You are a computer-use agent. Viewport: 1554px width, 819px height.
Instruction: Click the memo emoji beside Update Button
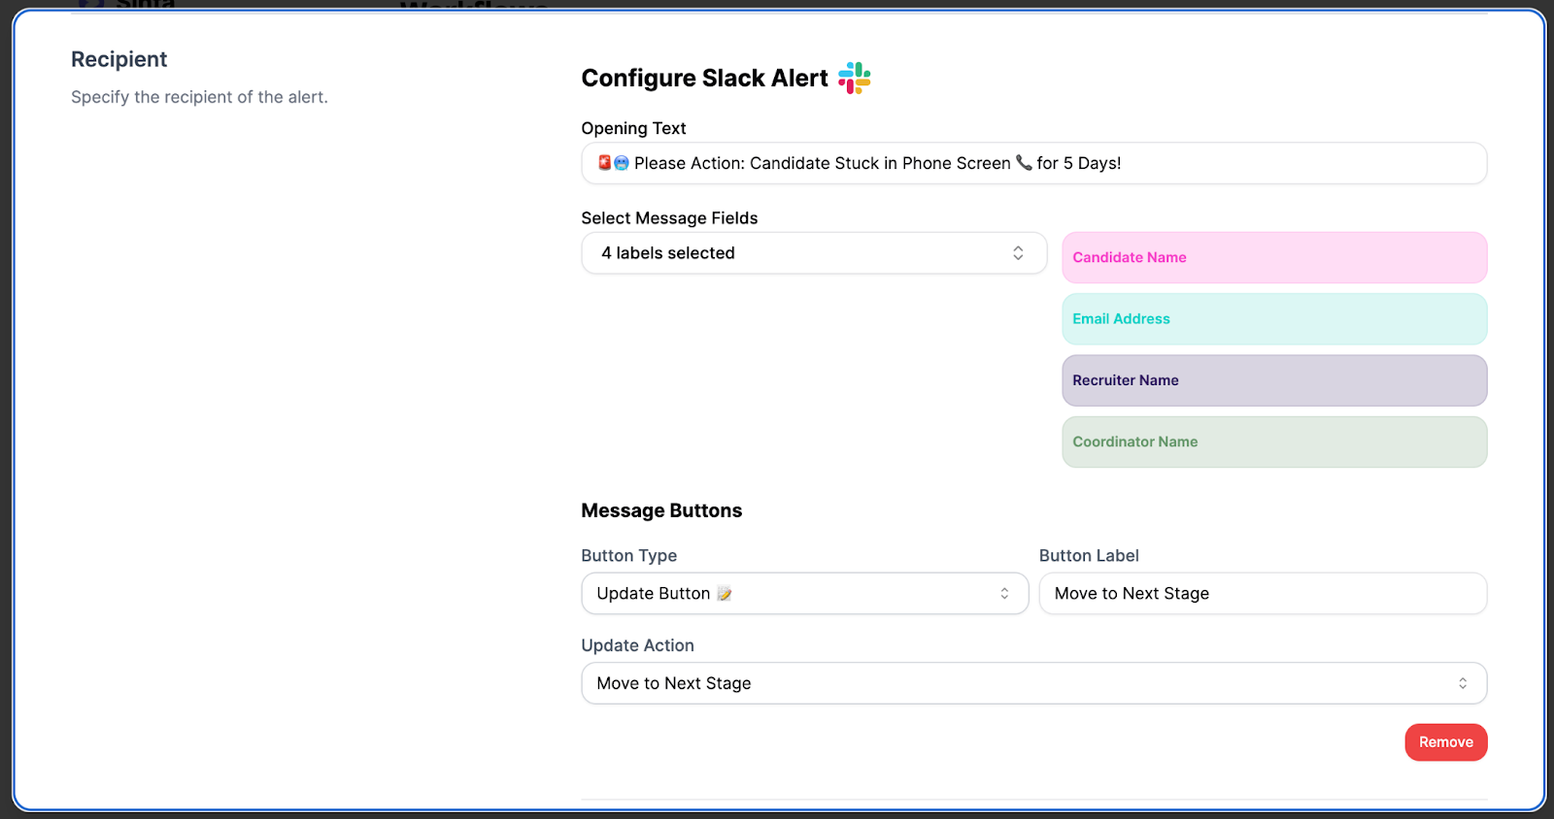coord(725,594)
